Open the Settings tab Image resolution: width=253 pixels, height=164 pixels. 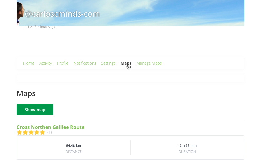click(108, 63)
